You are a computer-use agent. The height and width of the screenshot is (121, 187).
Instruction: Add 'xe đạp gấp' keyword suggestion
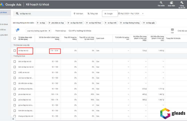[x=149, y=23]
